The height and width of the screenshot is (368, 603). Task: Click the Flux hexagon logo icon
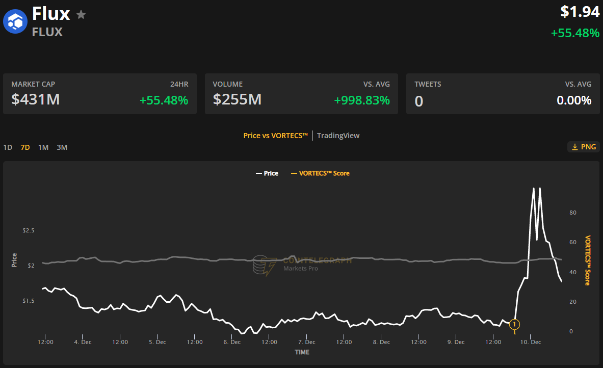[14, 21]
